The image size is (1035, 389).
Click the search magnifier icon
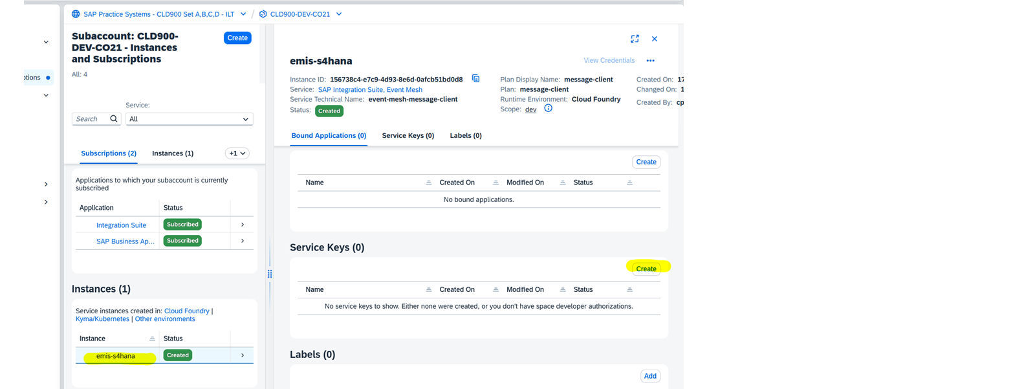114,119
